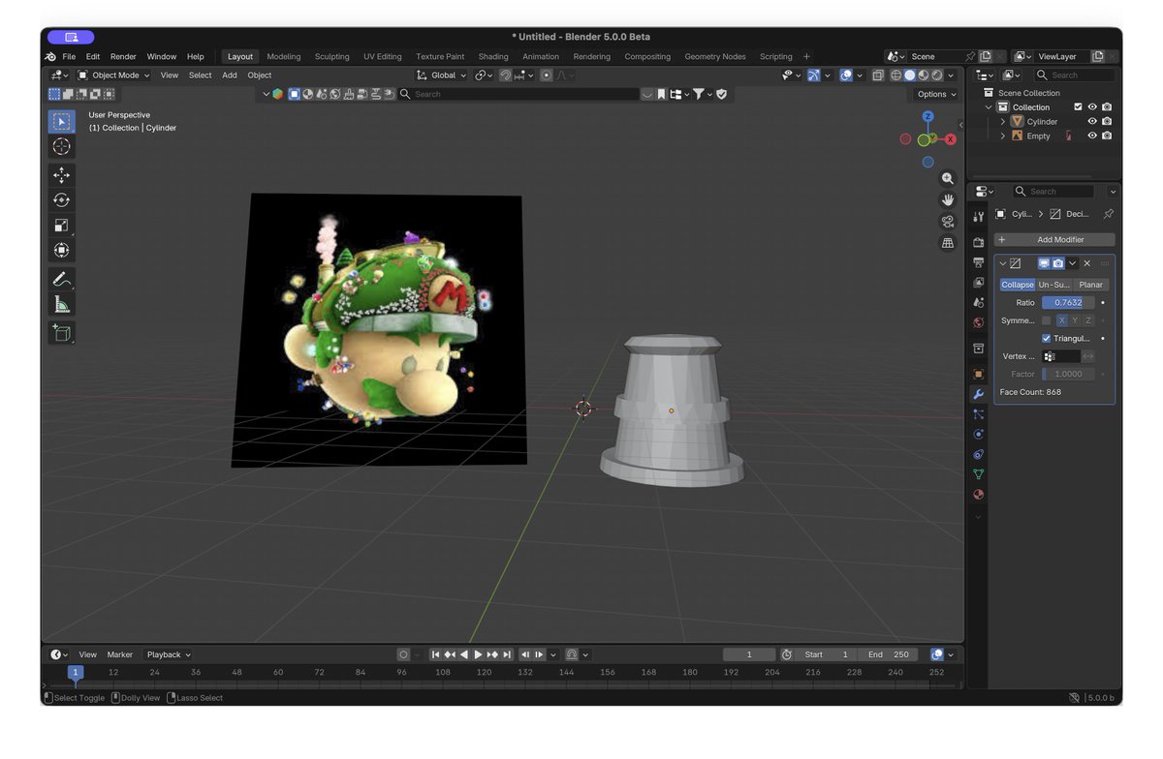
Task: Open the Particles properties tab
Action: [x=978, y=414]
